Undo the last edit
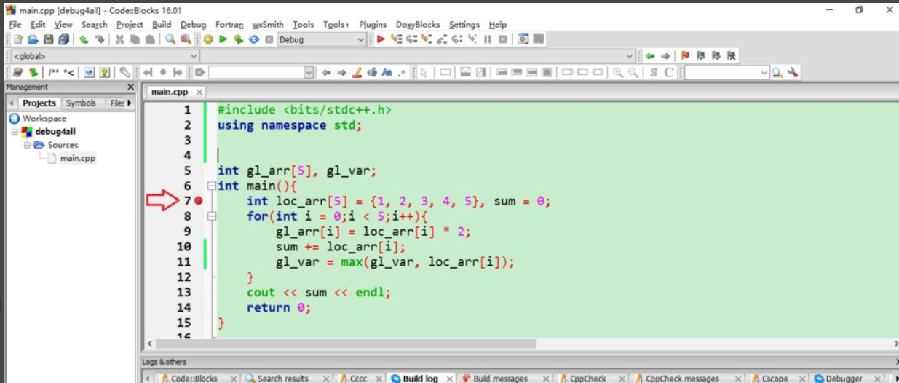Screen dimensions: 899x383 (x=84, y=39)
